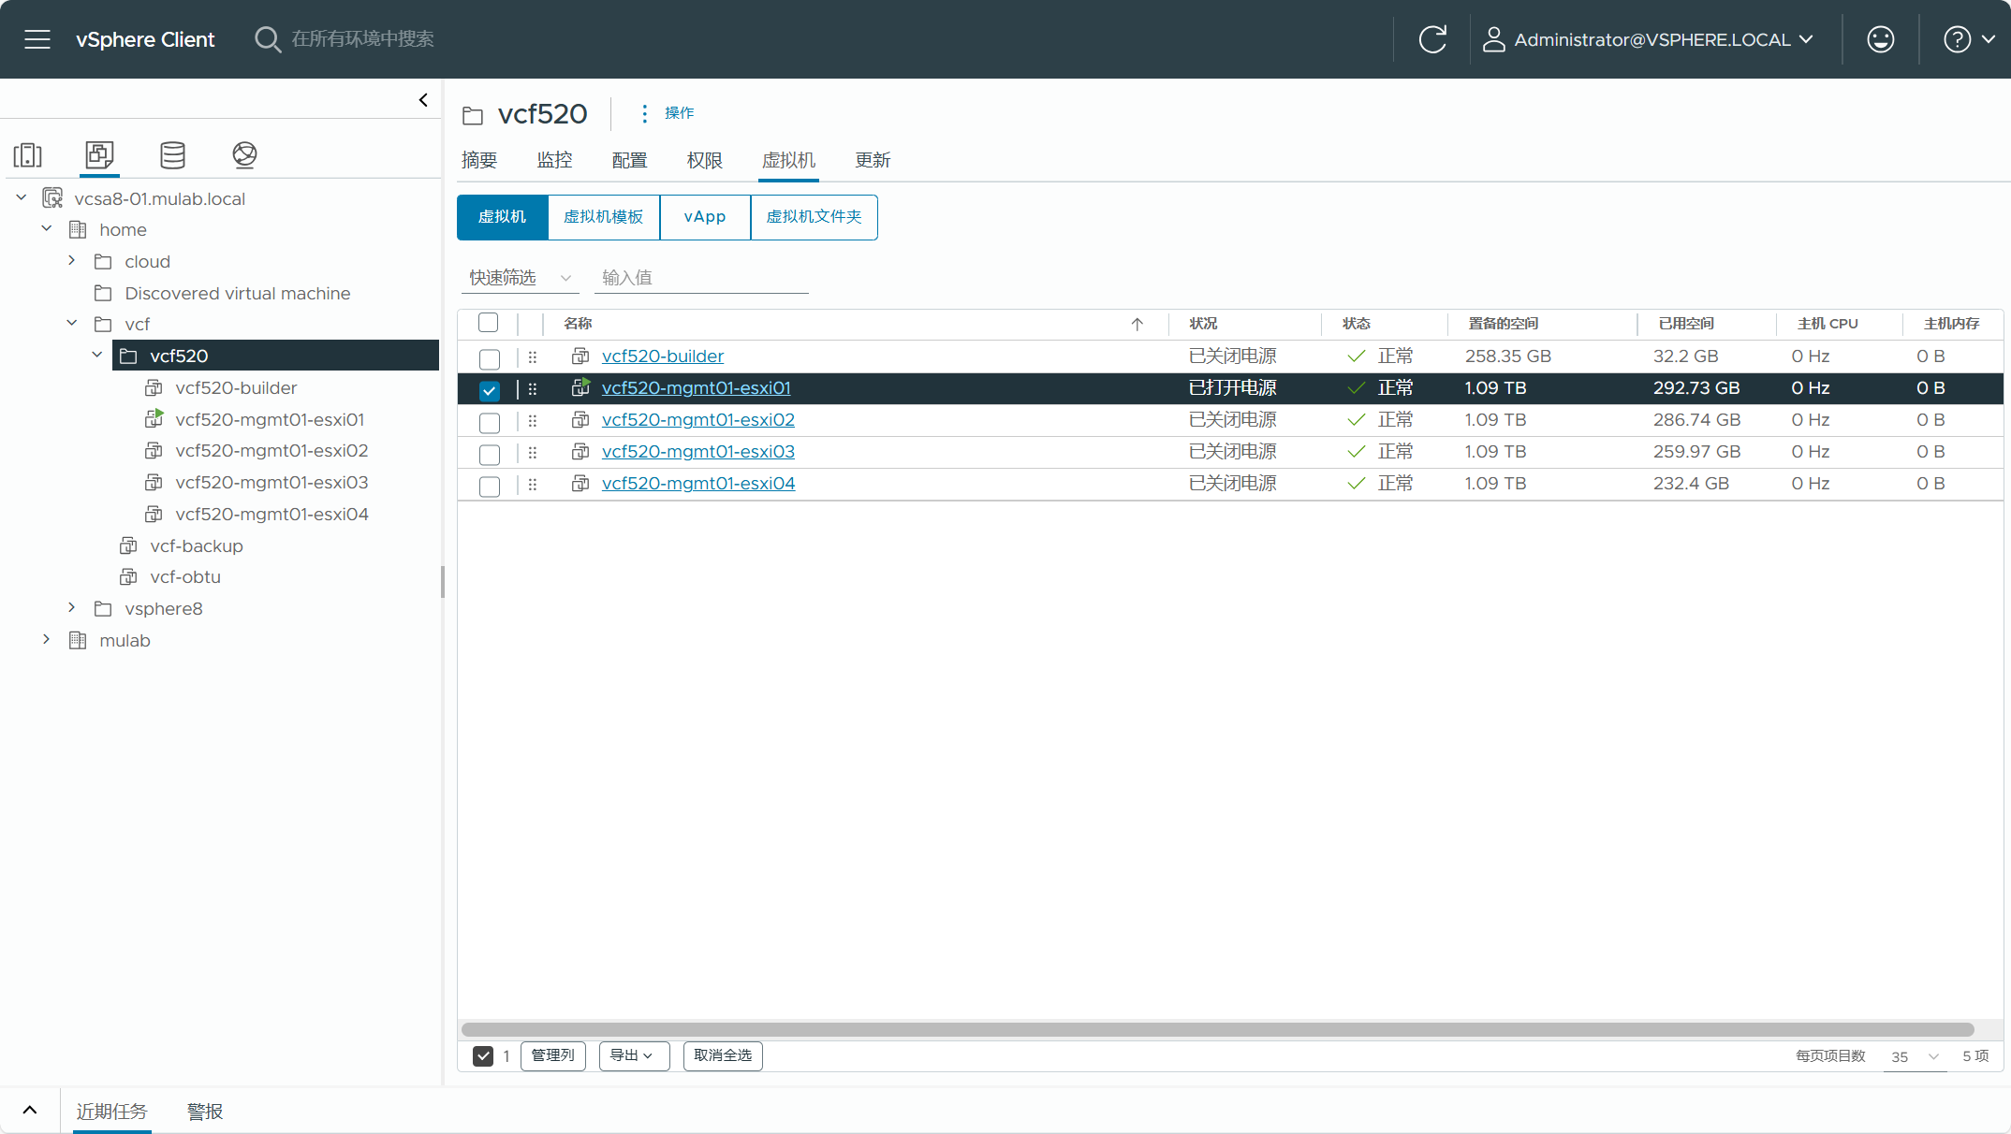Click the 管理列 manage columns button

[x=553, y=1055]
